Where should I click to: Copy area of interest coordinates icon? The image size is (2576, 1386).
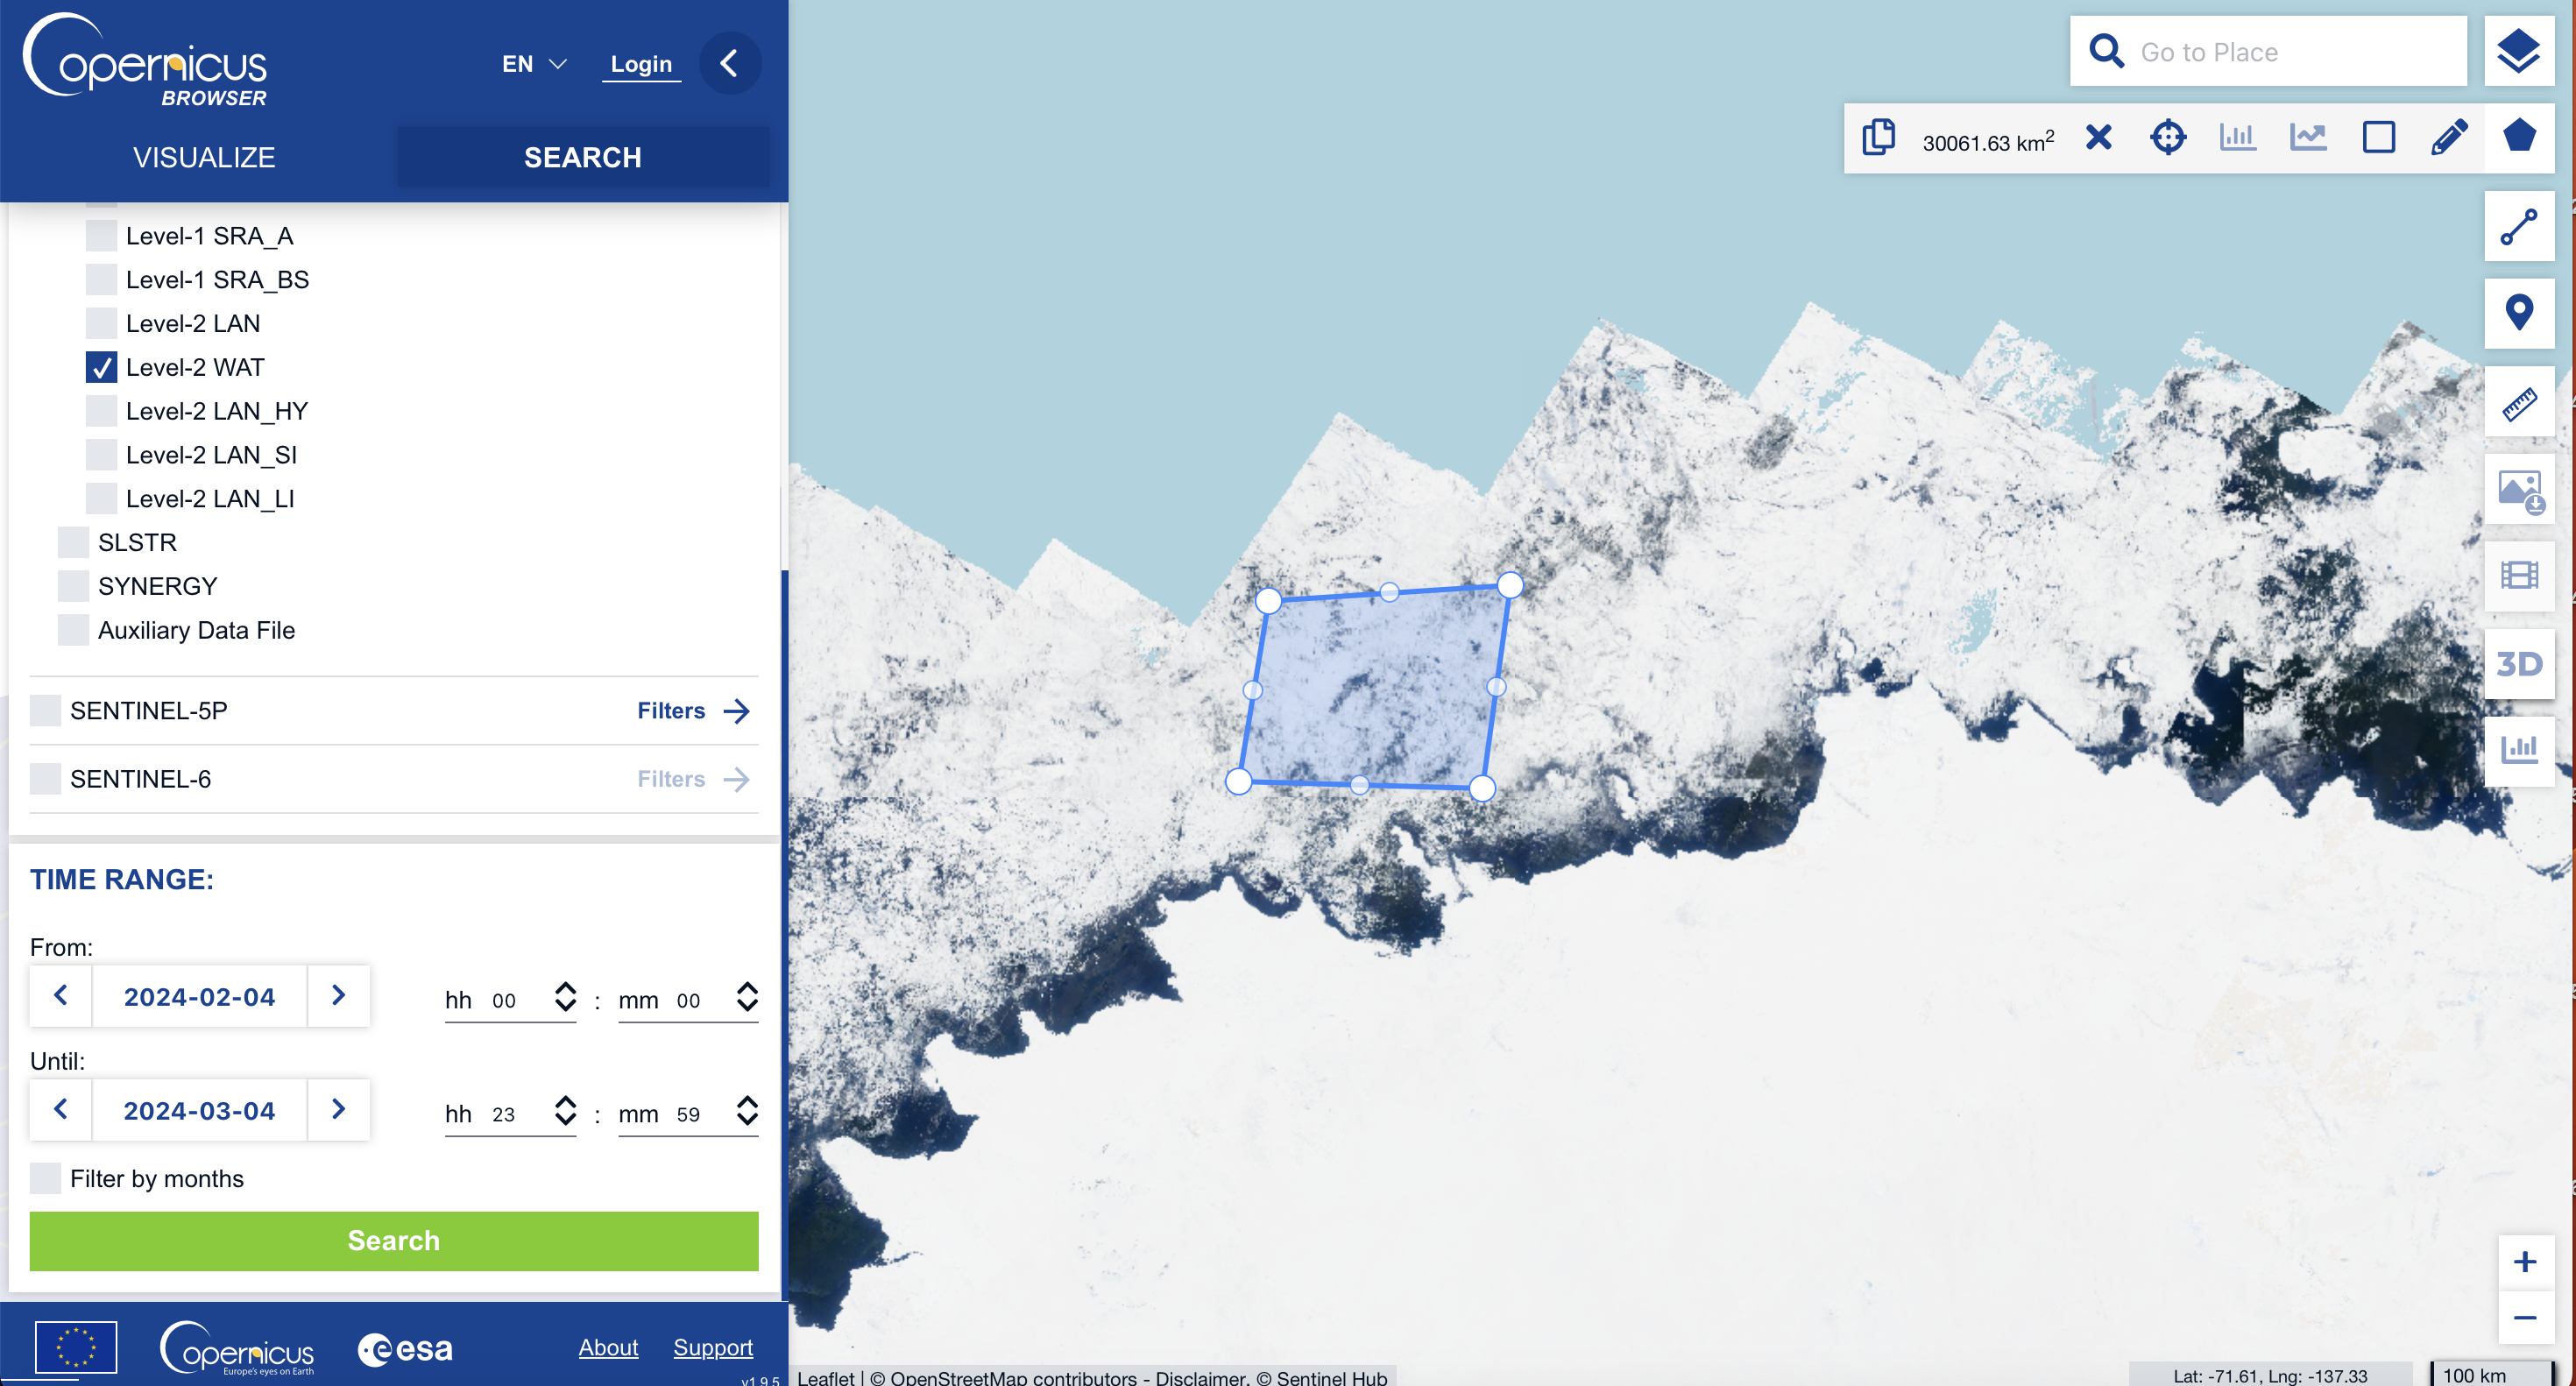pos(1879,138)
